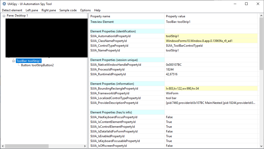The height and width of the screenshot is (149, 264).
Task: Click the Element Properties (identification) heading
Action: click(113, 31)
